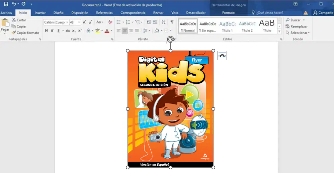Click the Multilevel list icon
This screenshot has height=173, width=334.
pyautogui.click(x=138, y=22)
